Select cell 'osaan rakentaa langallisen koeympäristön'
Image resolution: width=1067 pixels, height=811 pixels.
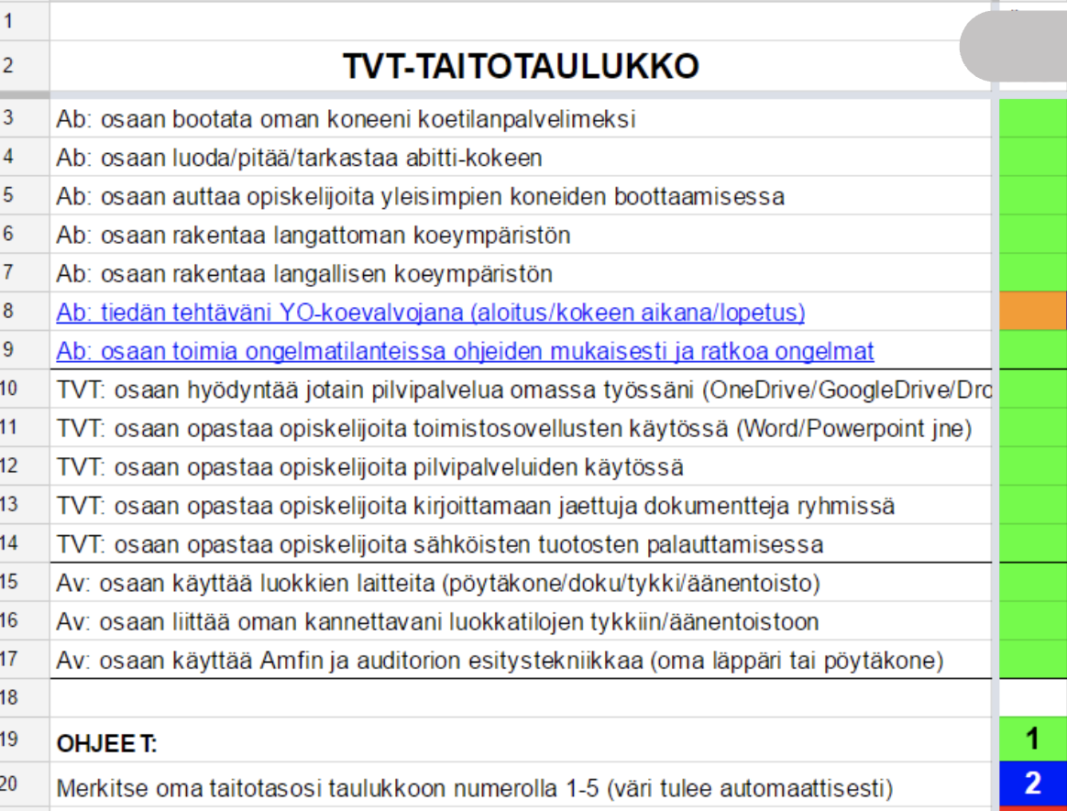tap(521, 273)
